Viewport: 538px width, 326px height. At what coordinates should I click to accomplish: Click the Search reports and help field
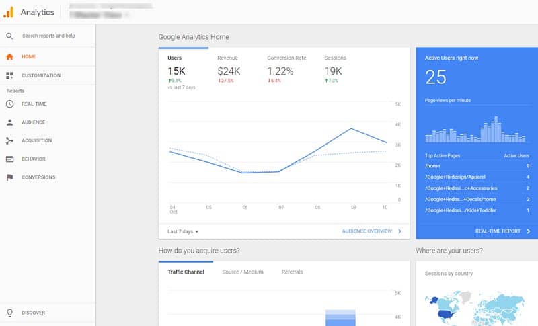(x=48, y=36)
